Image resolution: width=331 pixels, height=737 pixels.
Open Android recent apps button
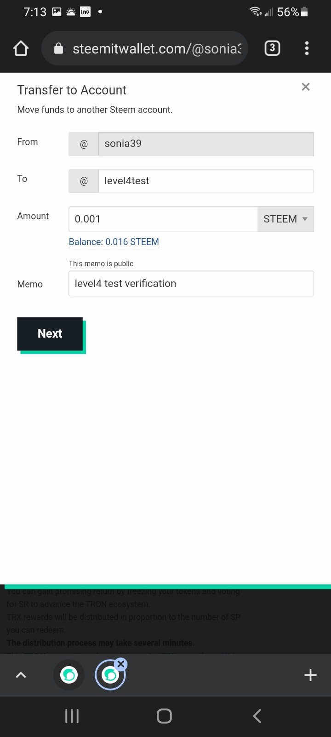[72, 716]
